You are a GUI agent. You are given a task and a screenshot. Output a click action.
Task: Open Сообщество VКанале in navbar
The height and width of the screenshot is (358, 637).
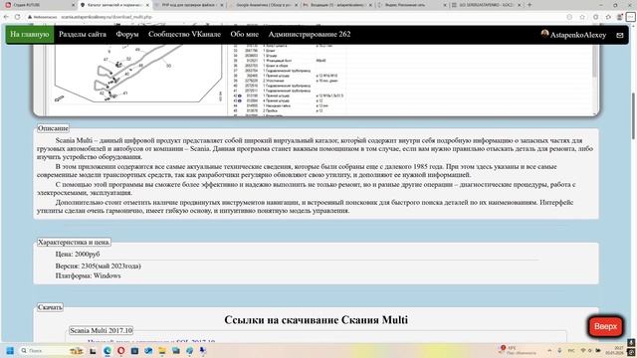(x=184, y=34)
